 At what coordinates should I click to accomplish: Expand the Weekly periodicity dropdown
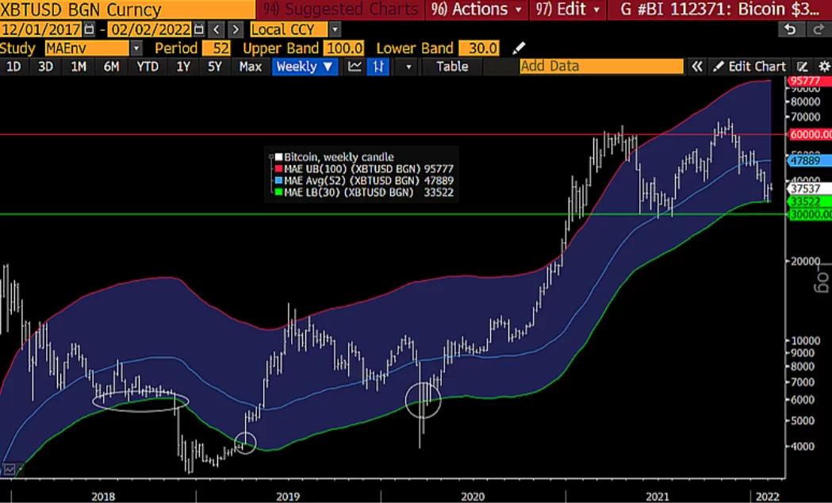tap(306, 67)
